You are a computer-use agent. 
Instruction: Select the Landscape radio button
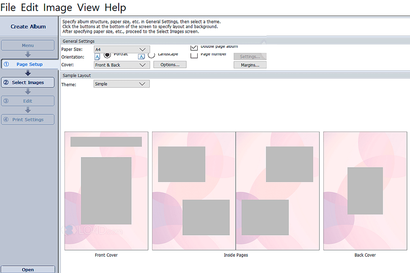(151, 54)
